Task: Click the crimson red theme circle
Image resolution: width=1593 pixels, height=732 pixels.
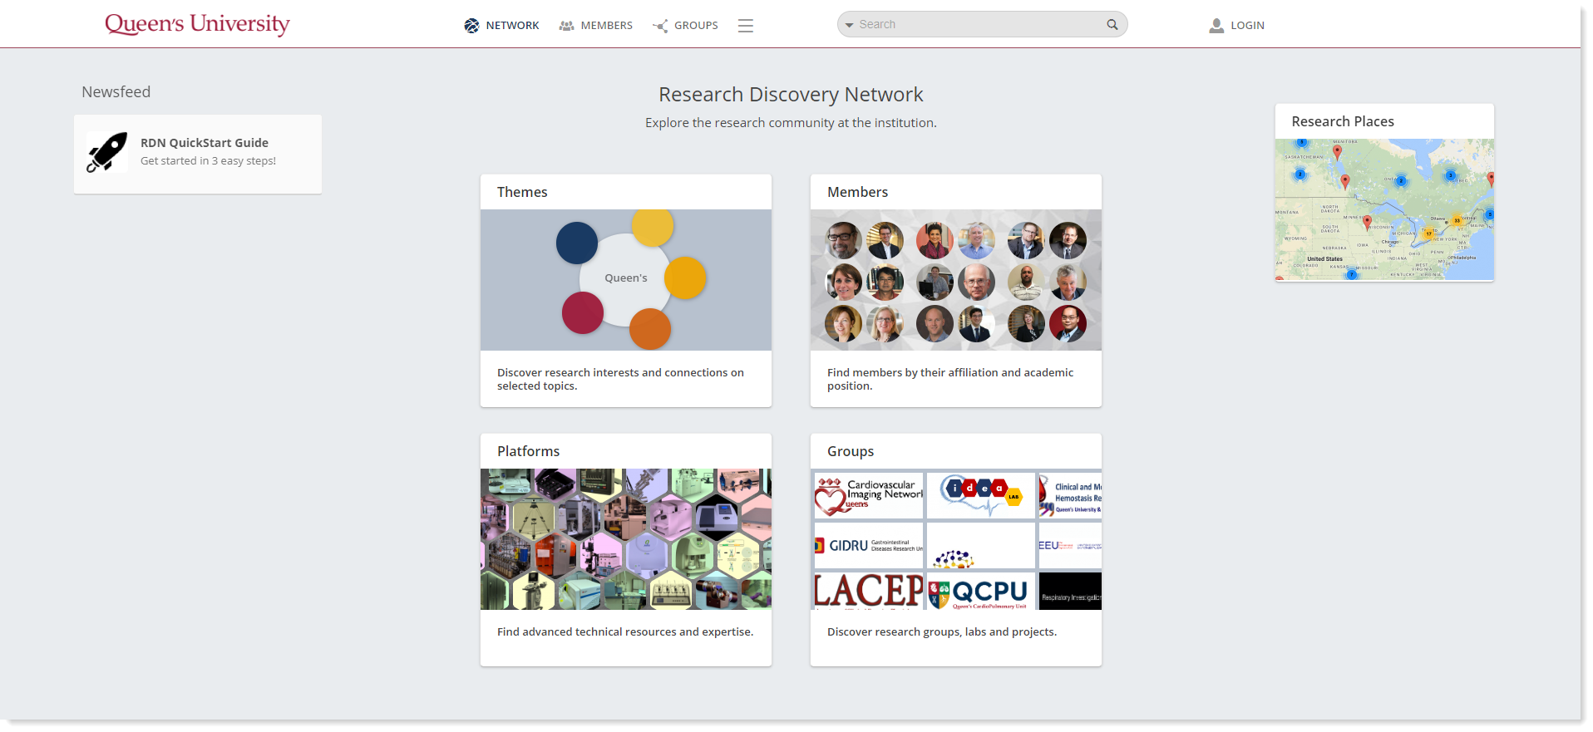Action: click(x=583, y=312)
